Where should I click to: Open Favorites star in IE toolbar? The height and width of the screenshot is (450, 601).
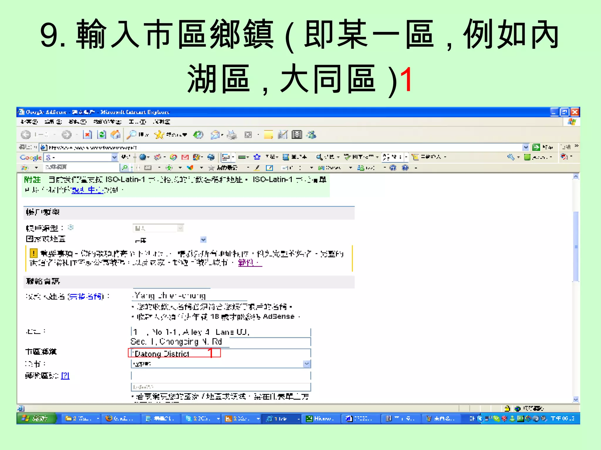coord(159,134)
